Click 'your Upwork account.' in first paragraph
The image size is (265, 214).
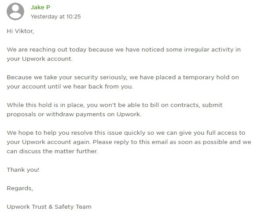point(40,59)
